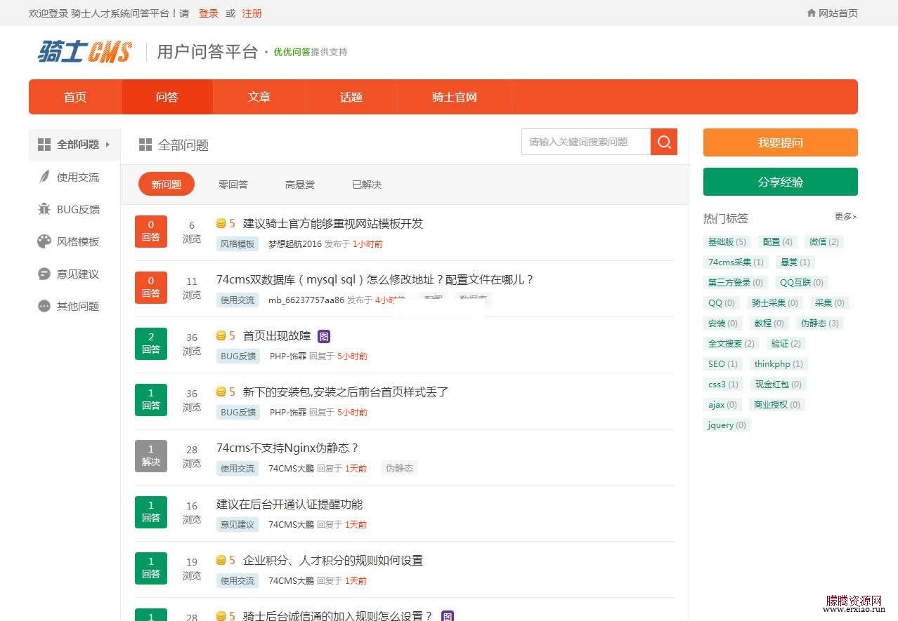
Task: Click the coin icon beside 新下的安装包 question
Action: pos(221,392)
